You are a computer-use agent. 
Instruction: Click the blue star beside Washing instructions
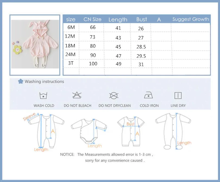click(x=21, y=81)
